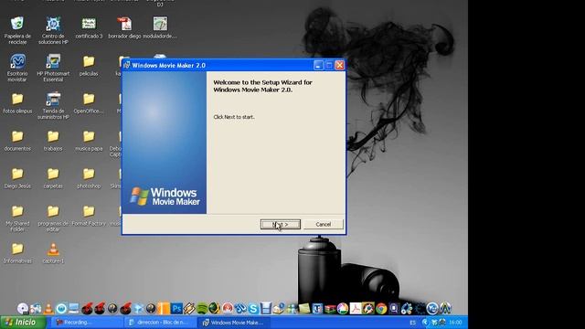The height and width of the screenshot is (329, 585).
Task: Open Centro de soluciones HP icon
Action: point(53,30)
